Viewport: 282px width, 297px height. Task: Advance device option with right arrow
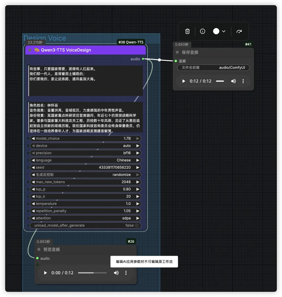(x=138, y=146)
